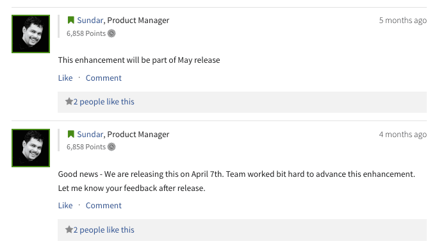Click "6,858 Points" on the May release comment
The width and height of the screenshot is (446, 248).
click(86, 33)
